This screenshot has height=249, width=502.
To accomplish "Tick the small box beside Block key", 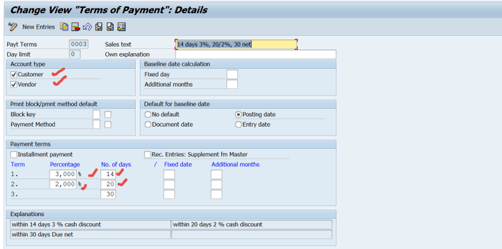I will point(108,115).
